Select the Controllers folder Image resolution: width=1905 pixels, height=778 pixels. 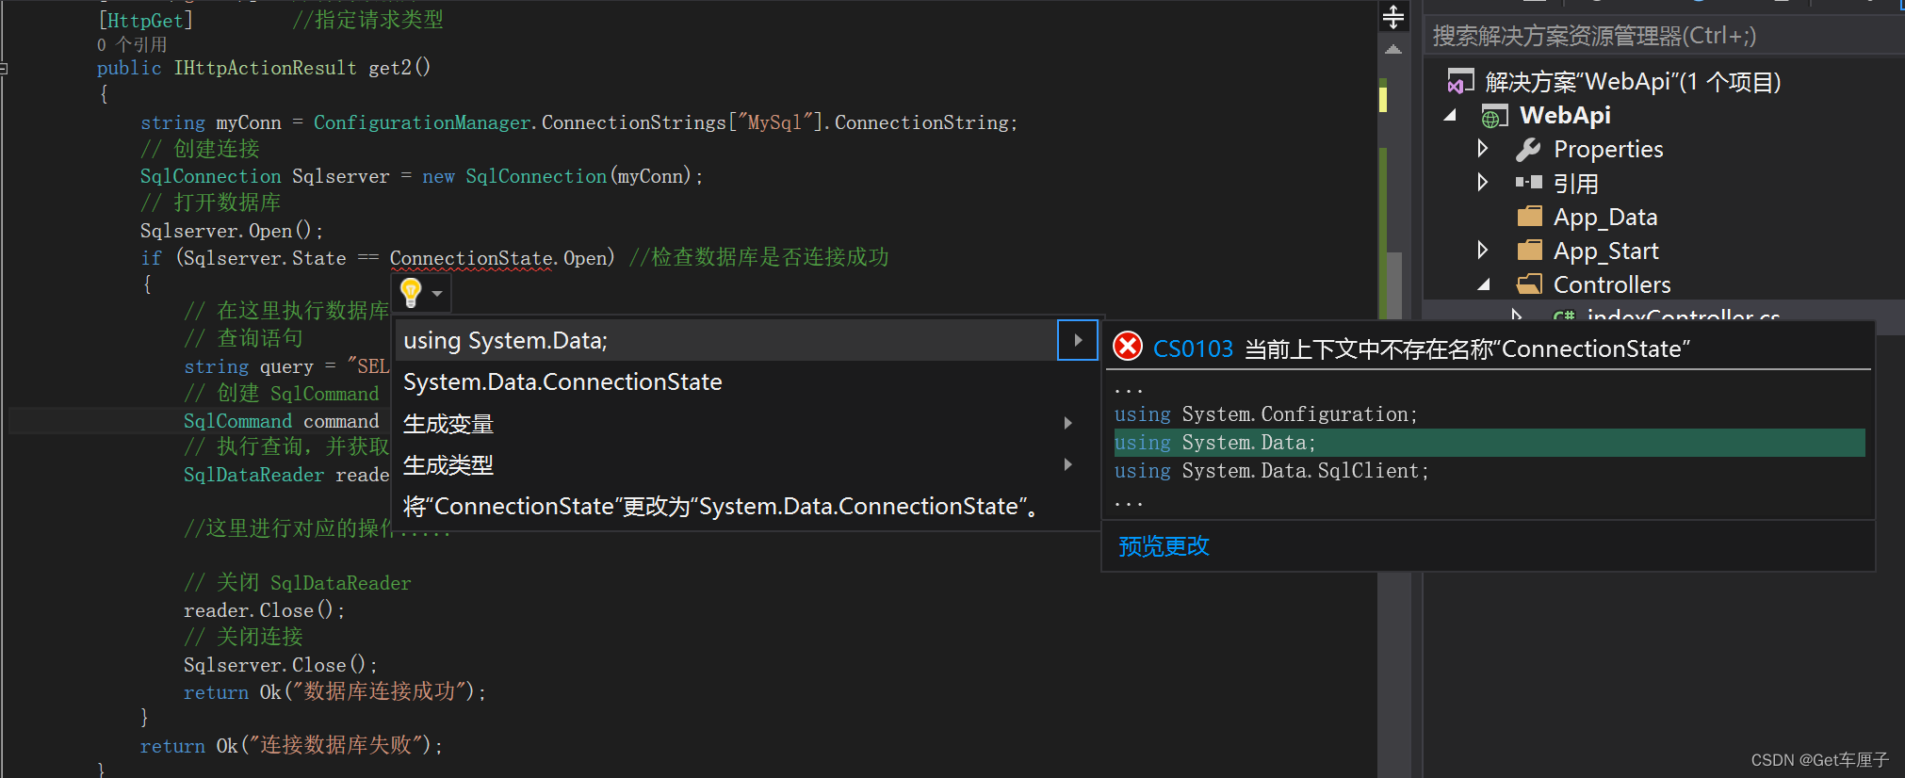point(1612,284)
